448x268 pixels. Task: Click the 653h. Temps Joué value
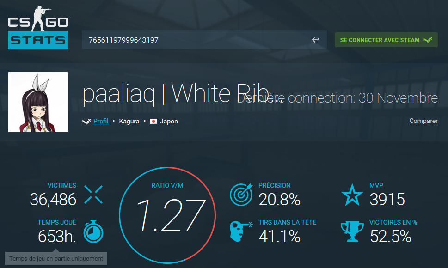tap(57, 236)
